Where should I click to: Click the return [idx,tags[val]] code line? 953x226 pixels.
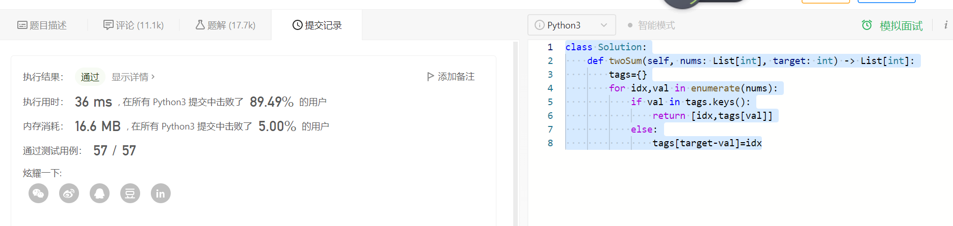click(x=712, y=116)
